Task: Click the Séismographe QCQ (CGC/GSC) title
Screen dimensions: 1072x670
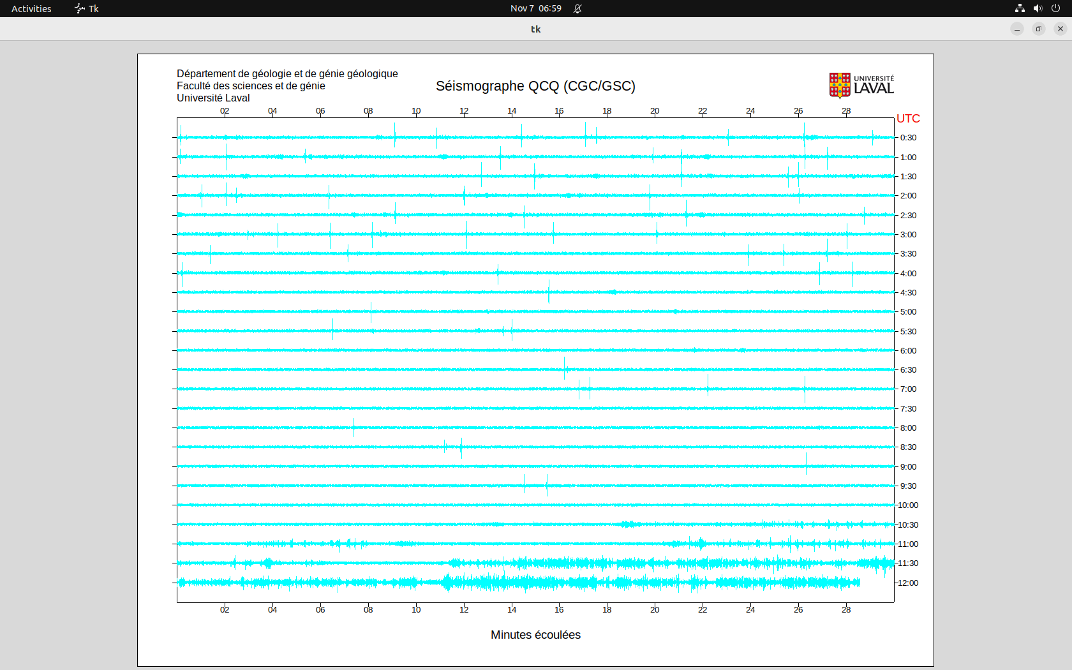Action: [535, 86]
